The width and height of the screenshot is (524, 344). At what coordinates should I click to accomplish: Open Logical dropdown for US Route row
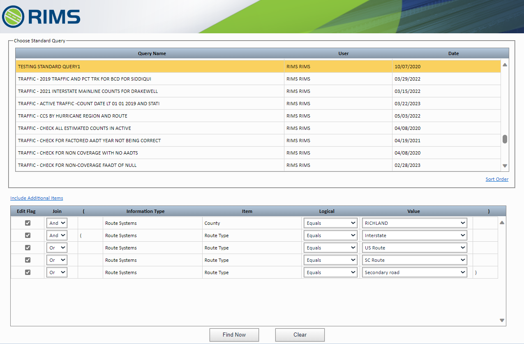pyautogui.click(x=330, y=248)
